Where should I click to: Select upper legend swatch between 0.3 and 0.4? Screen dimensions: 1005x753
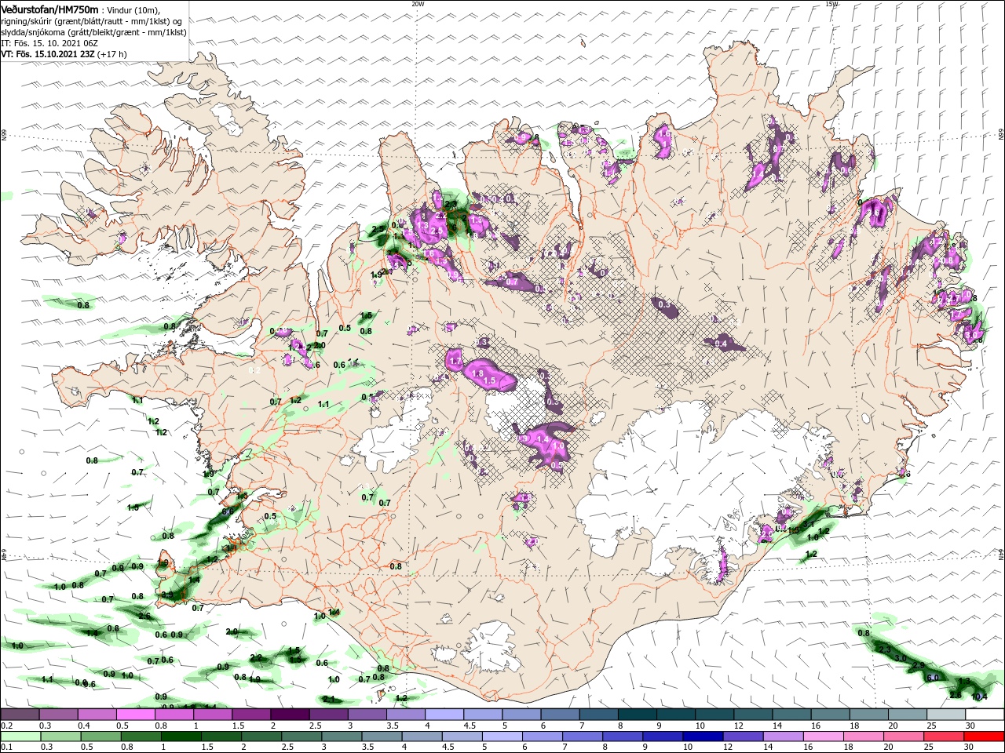tap(58, 715)
